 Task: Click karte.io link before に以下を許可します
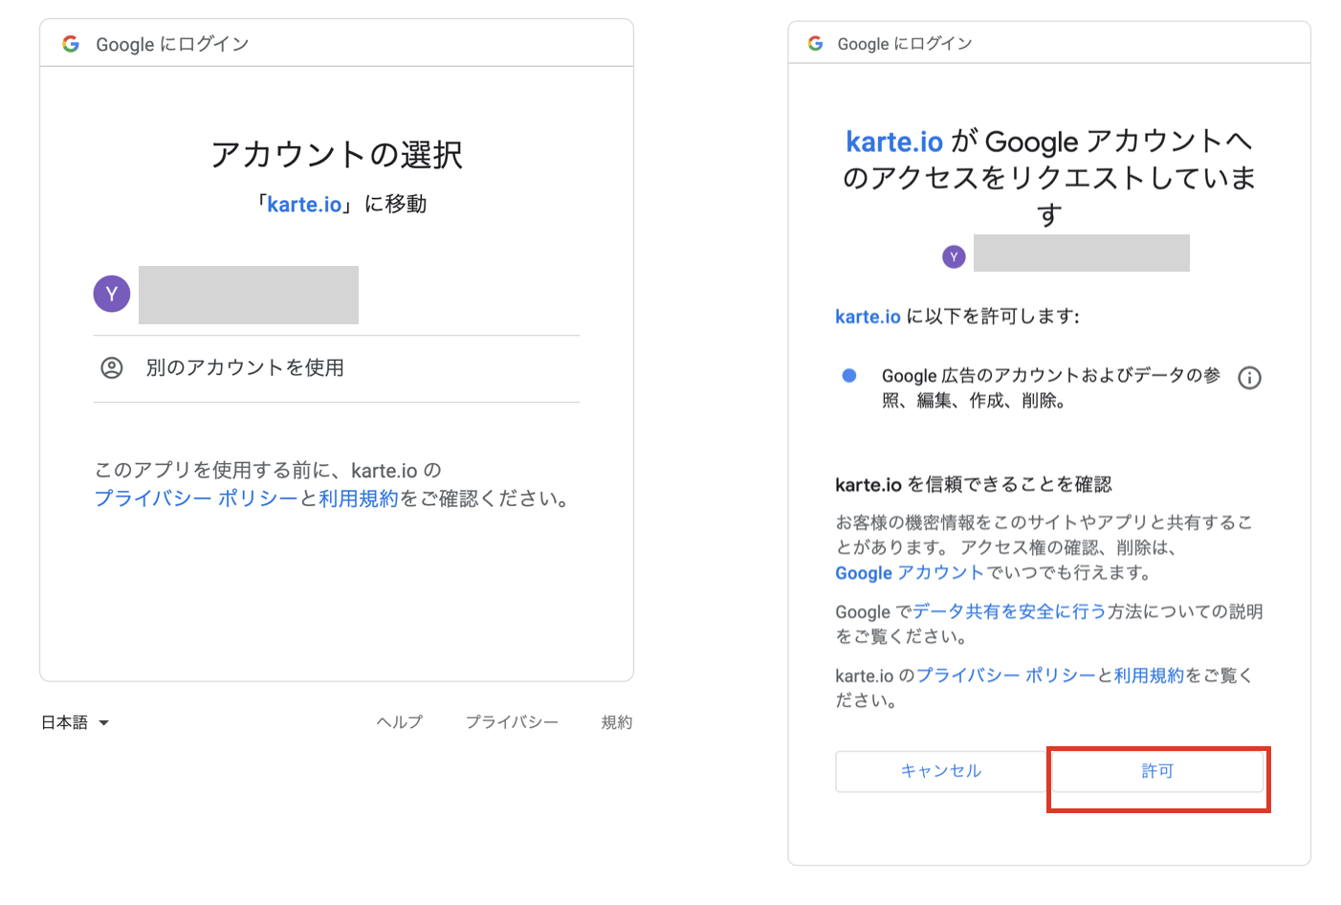868,317
